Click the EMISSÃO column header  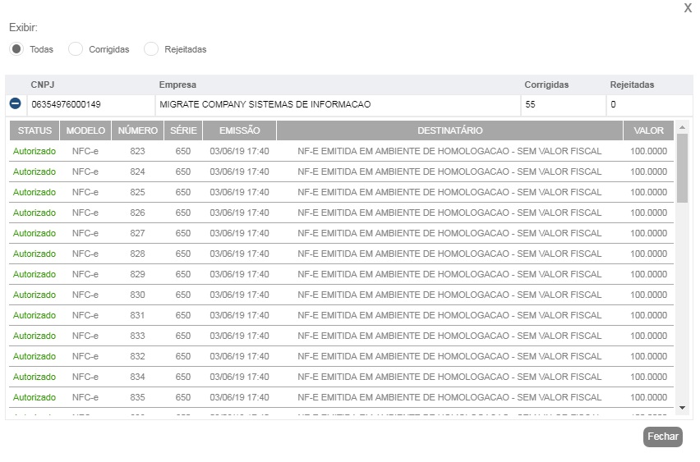click(x=239, y=130)
